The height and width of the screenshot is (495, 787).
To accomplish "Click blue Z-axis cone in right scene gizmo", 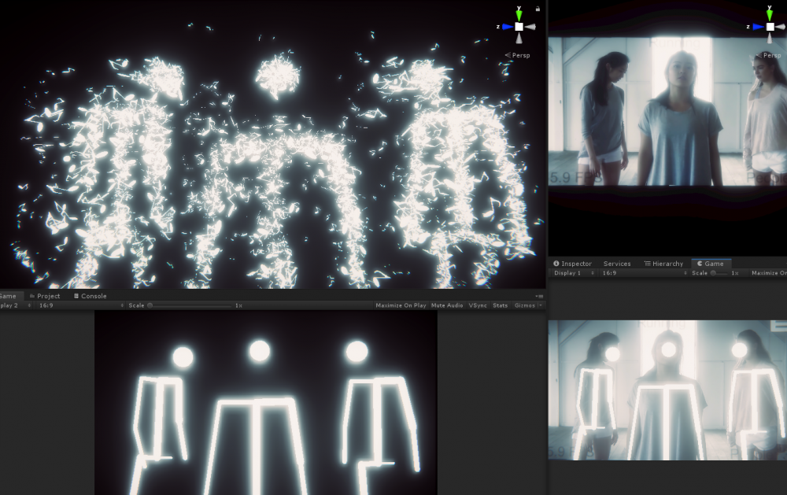I will point(758,27).
